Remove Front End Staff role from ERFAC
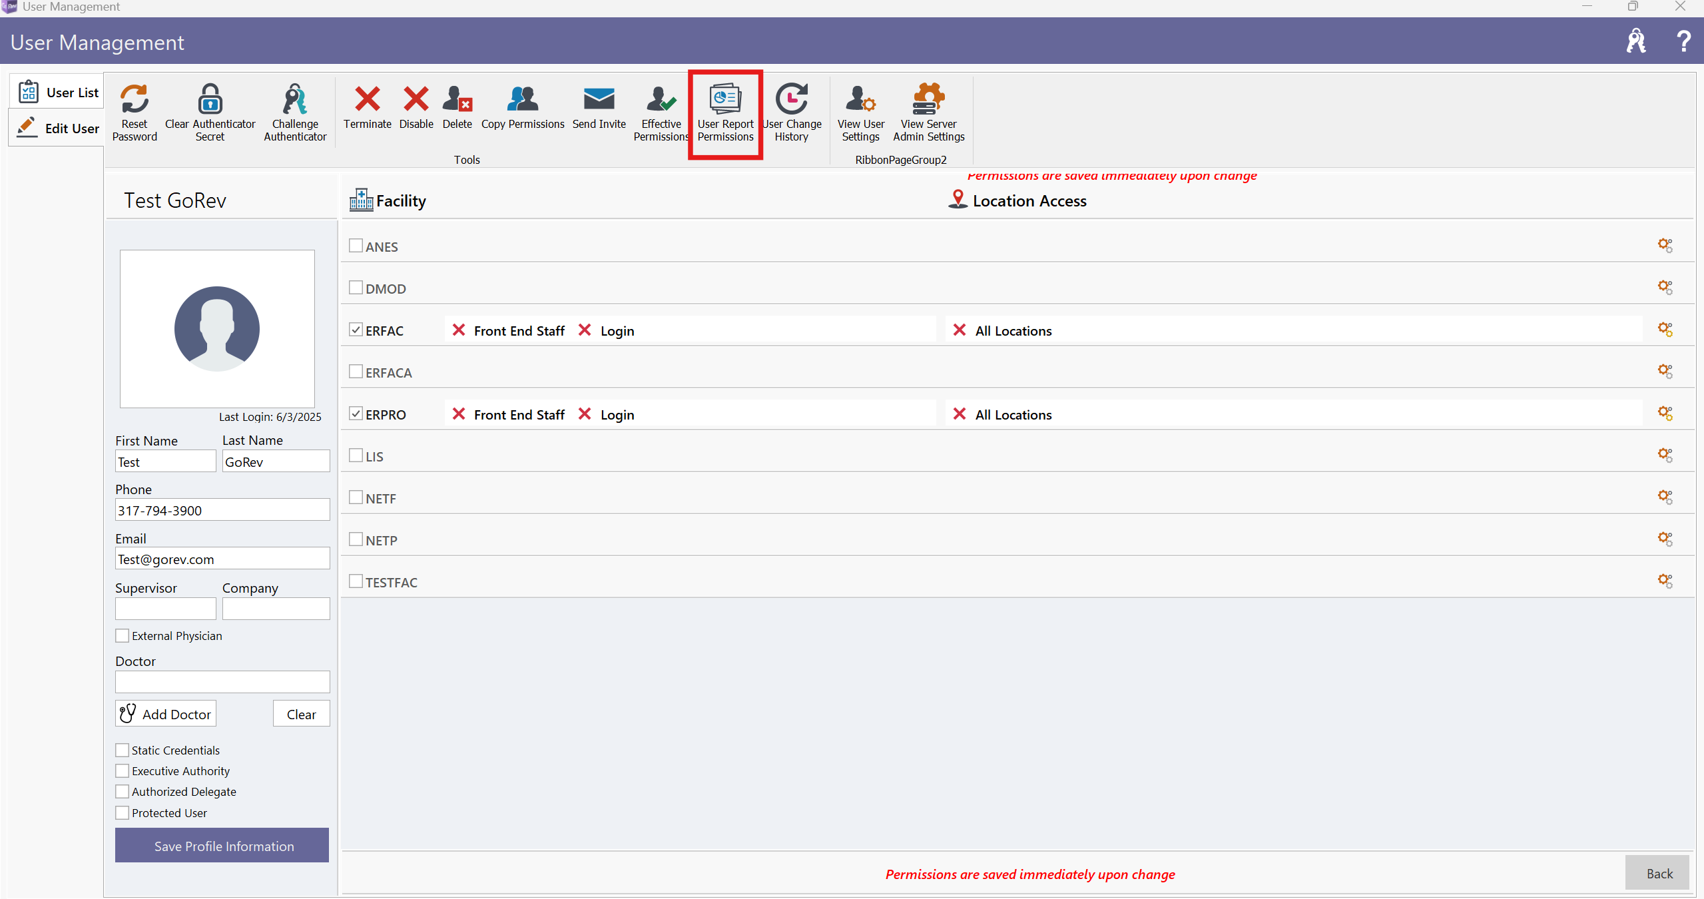The height and width of the screenshot is (899, 1704). 459,330
